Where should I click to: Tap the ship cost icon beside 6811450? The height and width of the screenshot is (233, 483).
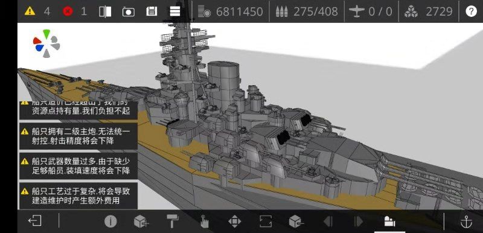pos(204,11)
